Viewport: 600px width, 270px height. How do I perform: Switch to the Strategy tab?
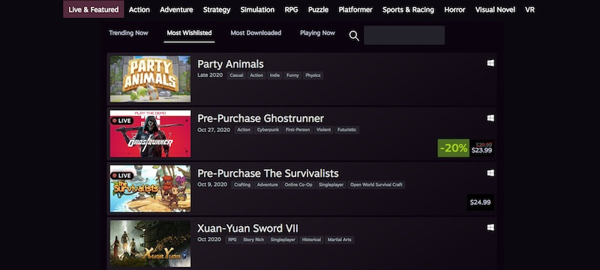pos(217,10)
